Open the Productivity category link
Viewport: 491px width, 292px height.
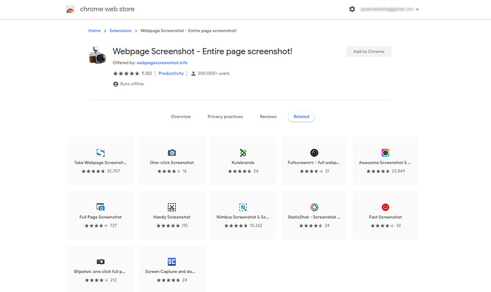click(x=171, y=73)
